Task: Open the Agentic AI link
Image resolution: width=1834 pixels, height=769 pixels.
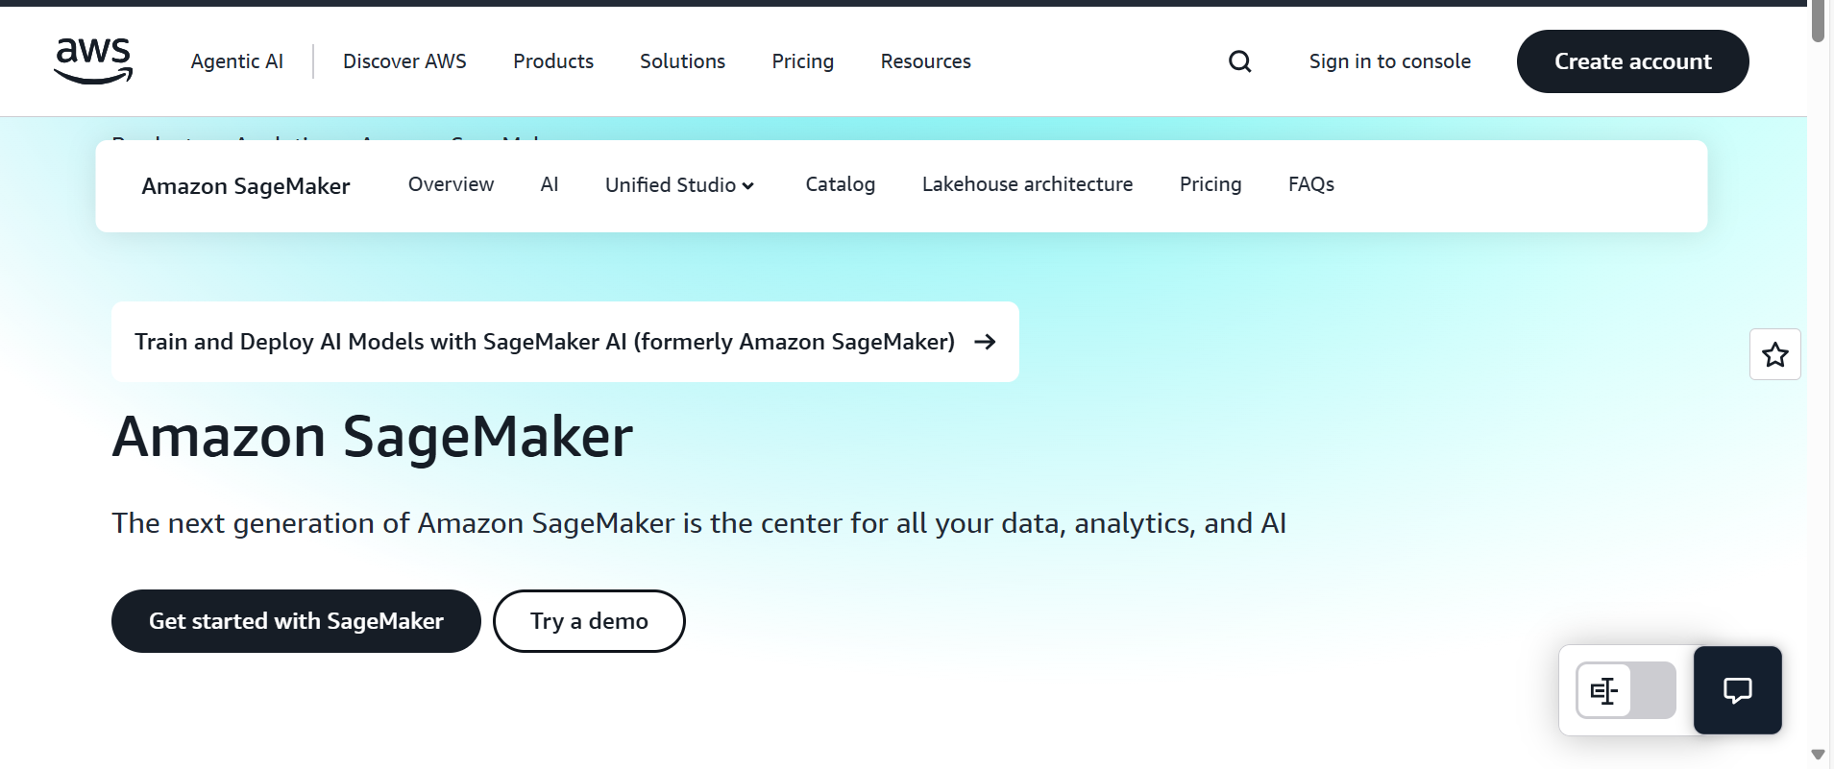Action: (x=236, y=61)
